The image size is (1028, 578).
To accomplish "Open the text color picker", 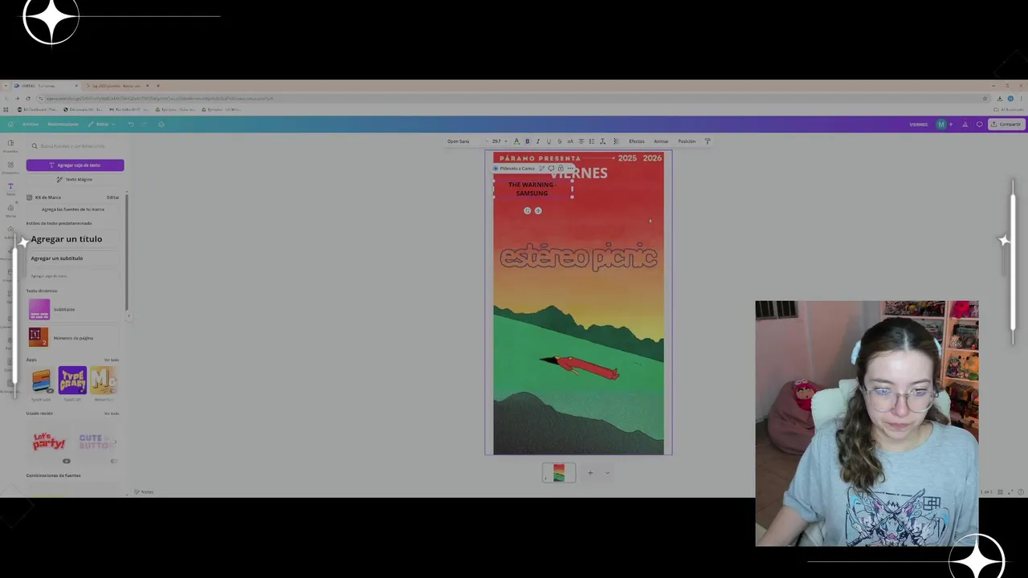I will tap(516, 141).
